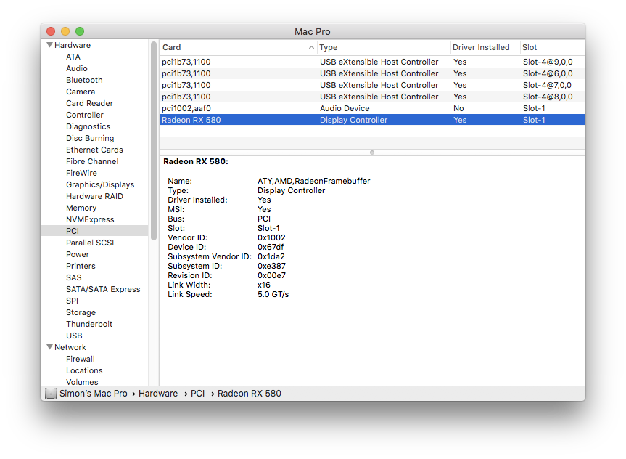Click PCI in the path bar
This screenshot has width=626, height=459.
(x=197, y=394)
